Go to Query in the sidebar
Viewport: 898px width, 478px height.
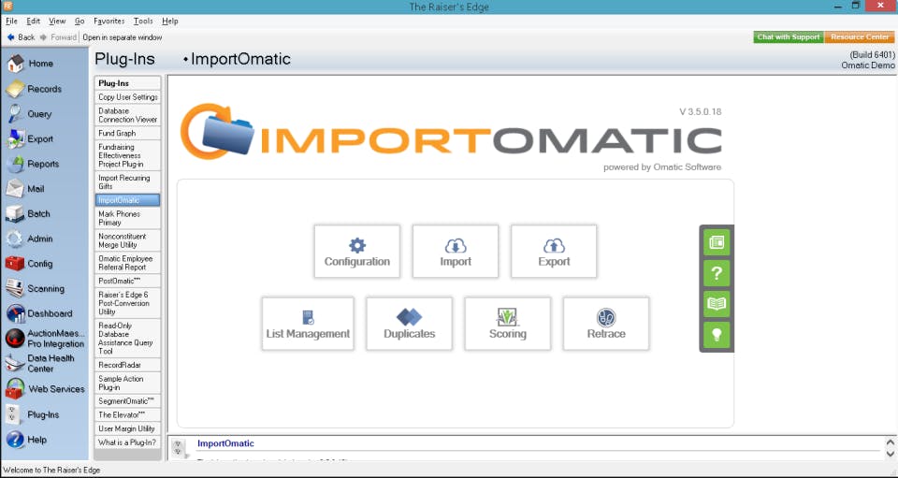pyautogui.click(x=30, y=114)
